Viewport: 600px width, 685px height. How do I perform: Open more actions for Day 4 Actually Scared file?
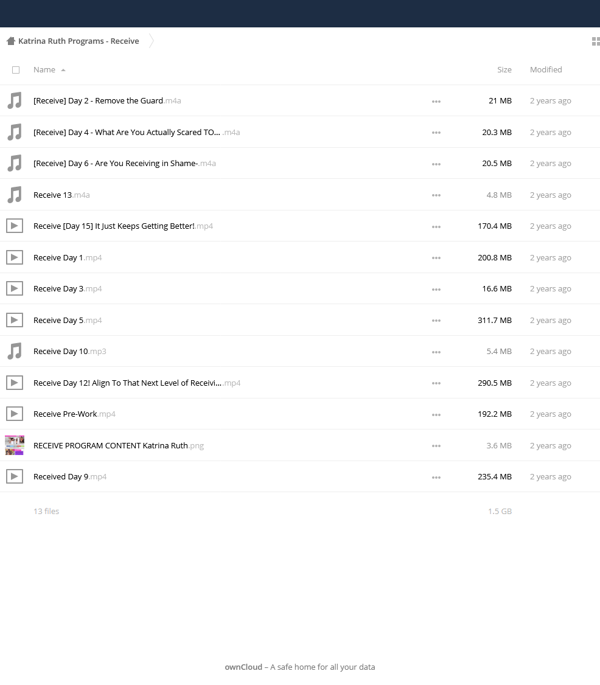click(436, 133)
